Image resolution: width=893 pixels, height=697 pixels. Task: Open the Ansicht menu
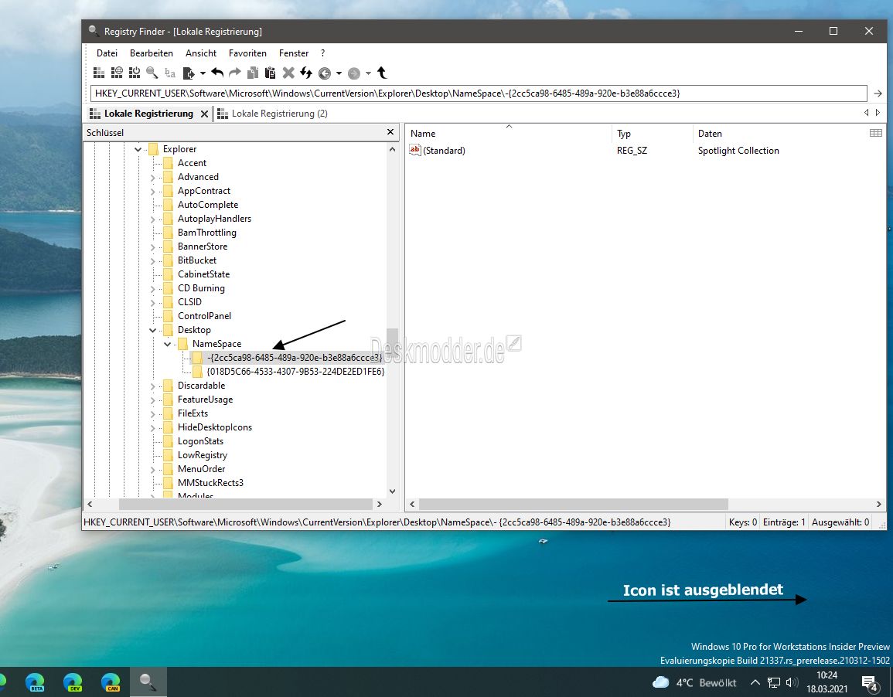click(201, 53)
